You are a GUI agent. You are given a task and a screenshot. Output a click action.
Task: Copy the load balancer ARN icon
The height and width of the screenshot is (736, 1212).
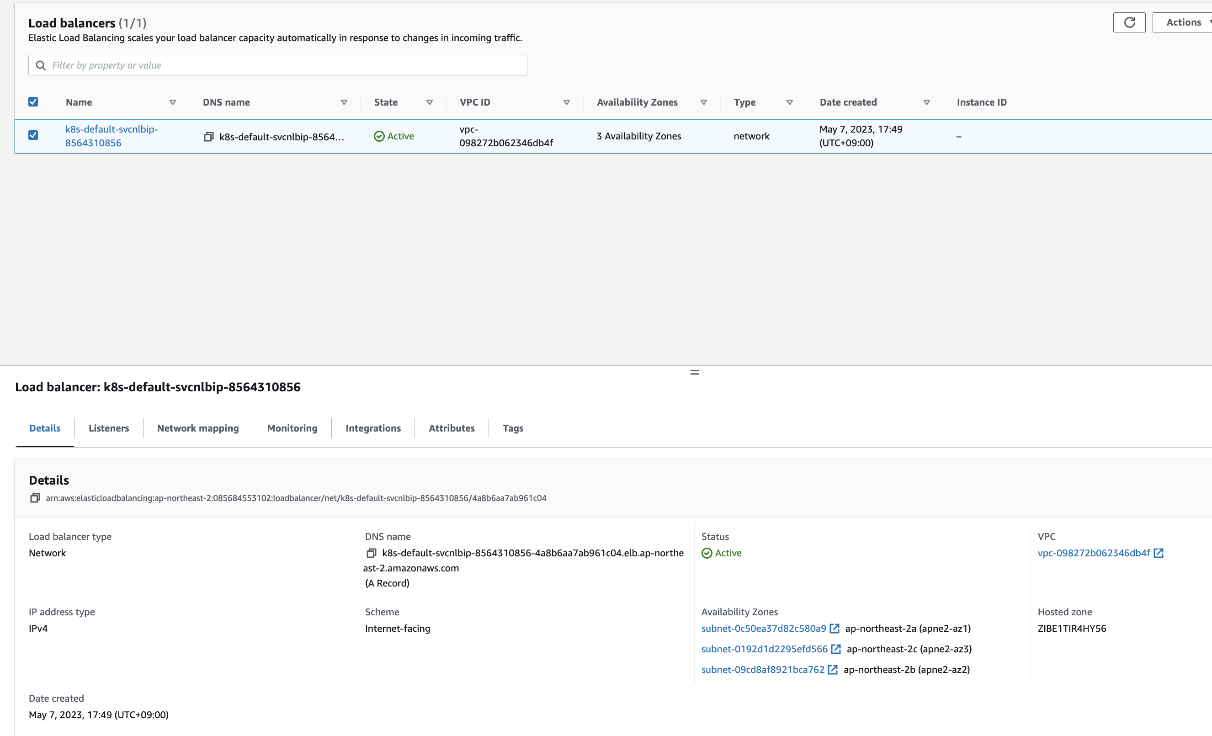[34, 498]
